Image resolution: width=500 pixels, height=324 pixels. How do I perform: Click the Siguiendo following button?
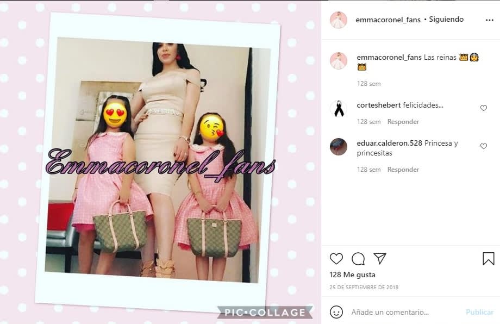(446, 20)
